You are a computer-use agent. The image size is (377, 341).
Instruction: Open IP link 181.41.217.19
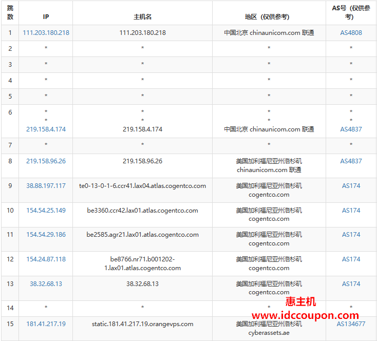tap(46, 324)
